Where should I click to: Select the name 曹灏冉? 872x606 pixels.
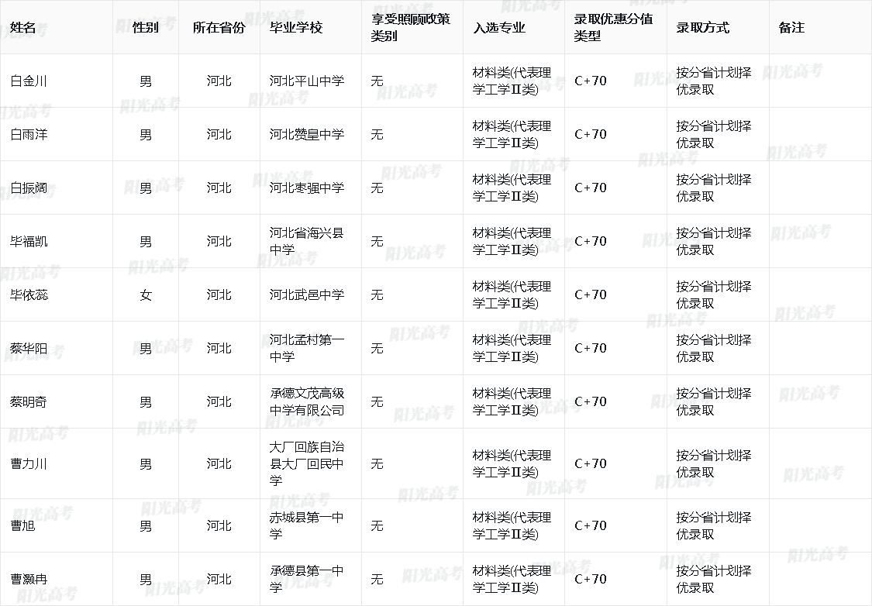29,579
